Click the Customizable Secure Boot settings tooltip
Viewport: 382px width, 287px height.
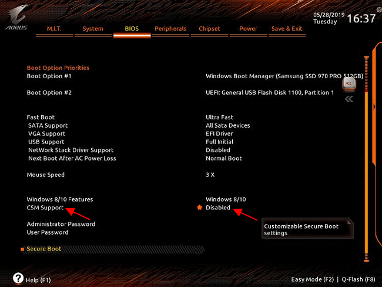point(307,228)
